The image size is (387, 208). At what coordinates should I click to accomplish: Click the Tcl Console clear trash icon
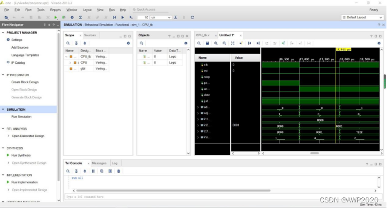coord(119,171)
